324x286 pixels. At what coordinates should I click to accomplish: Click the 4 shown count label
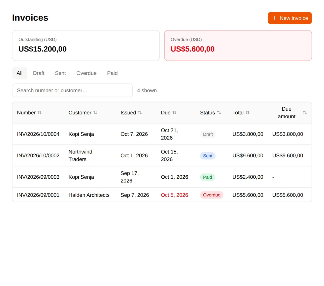click(x=147, y=90)
